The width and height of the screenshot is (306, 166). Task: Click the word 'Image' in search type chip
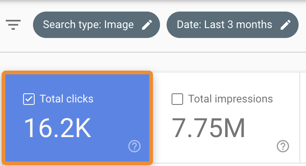[119, 25]
